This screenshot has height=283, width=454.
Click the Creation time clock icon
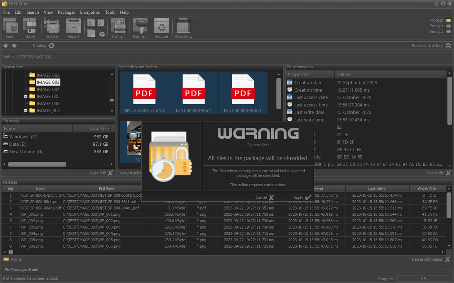tap(290, 90)
